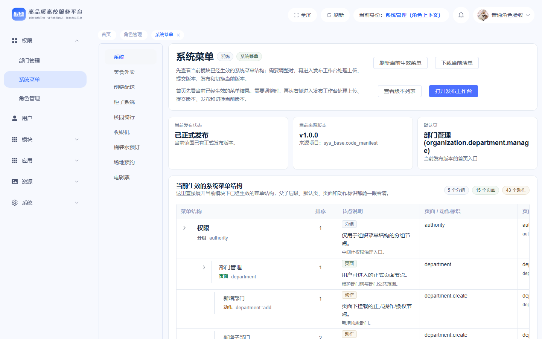Click the 当前身份 系统管理 identity button
The height and width of the screenshot is (339, 542).
pos(401,15)
